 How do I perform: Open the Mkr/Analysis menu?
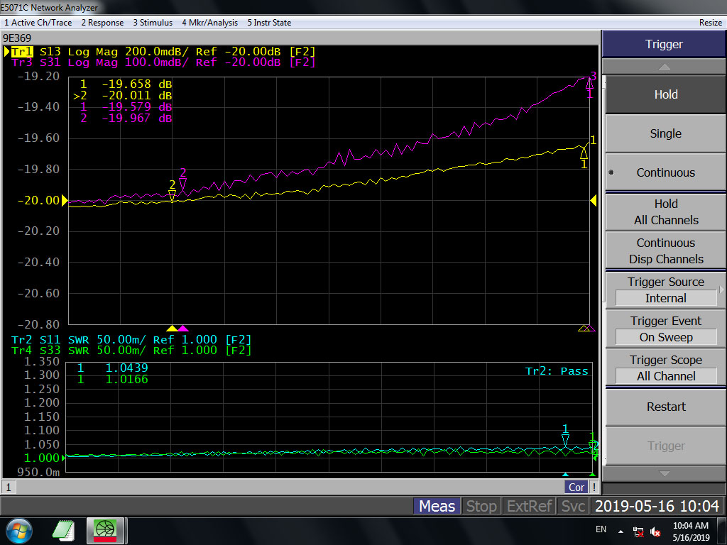(x=209, y=23)
